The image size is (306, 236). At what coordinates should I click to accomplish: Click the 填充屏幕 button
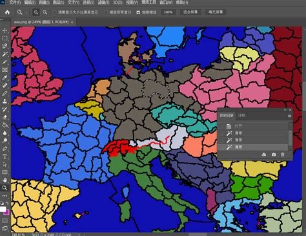216,12
